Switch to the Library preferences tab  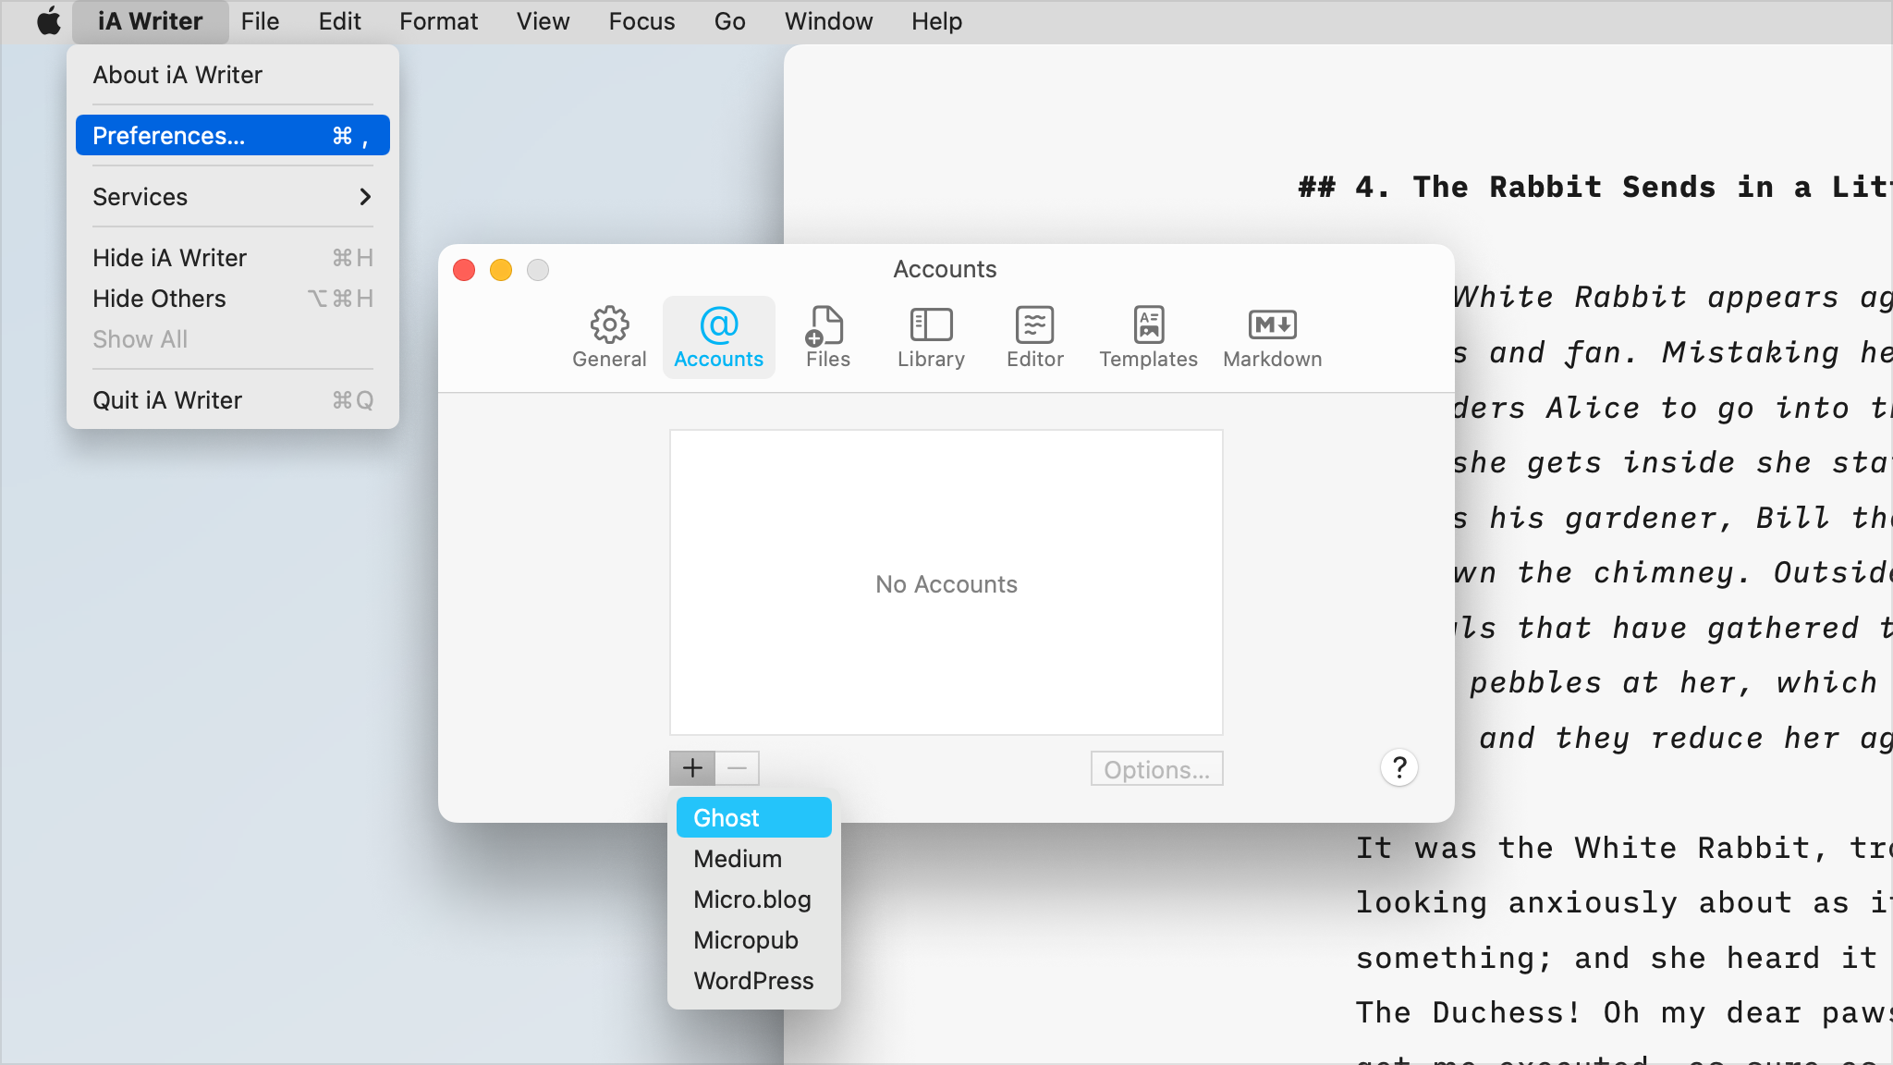click(x=931, y=337)
